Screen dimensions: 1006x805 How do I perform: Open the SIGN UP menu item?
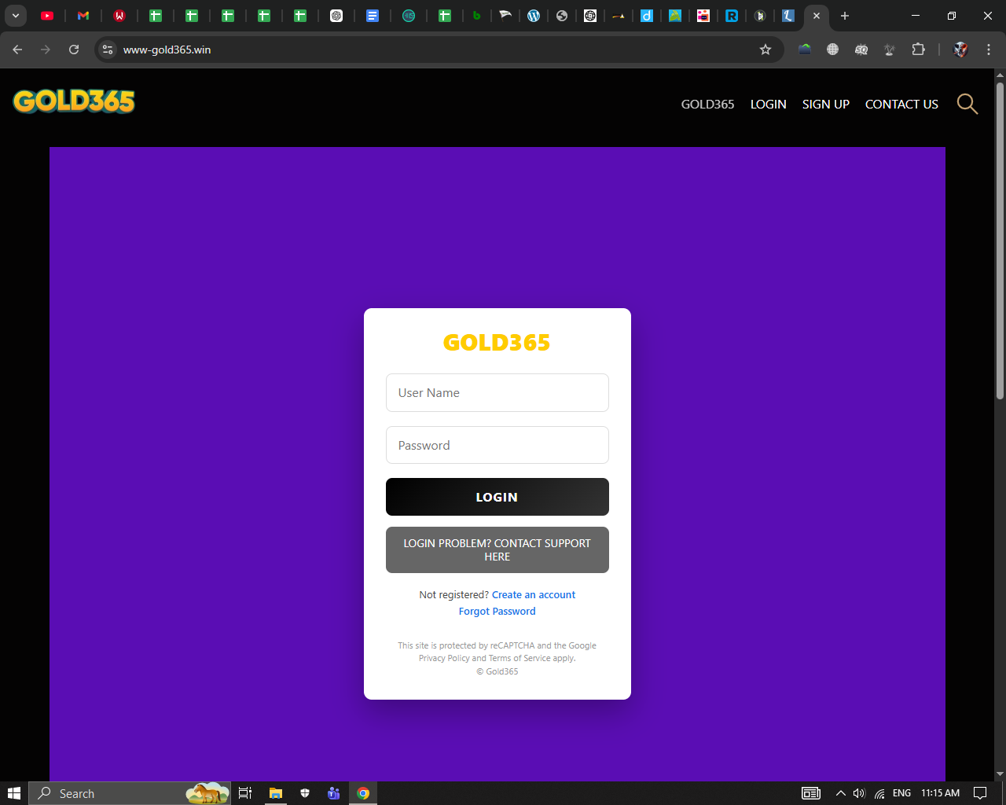825,105
